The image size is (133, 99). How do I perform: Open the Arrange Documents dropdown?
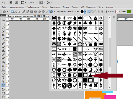pyautogui.click(x=44, y=2)
